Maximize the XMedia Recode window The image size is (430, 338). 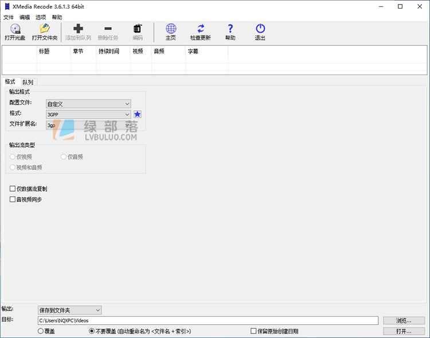pos(400,6)
